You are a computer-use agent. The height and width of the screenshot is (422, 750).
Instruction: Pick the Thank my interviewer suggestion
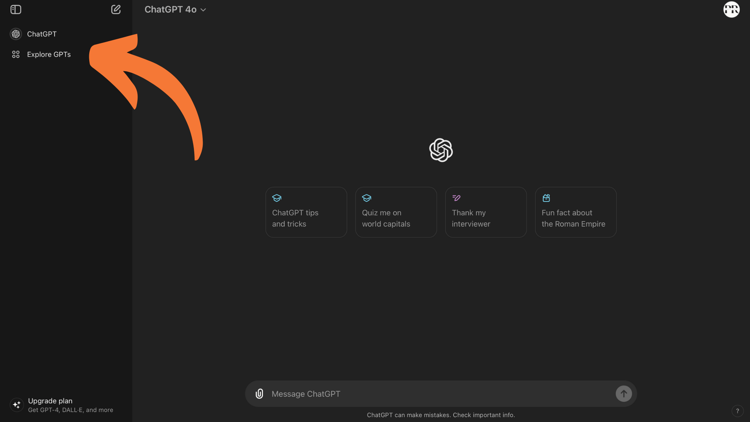tap(485, 212)
